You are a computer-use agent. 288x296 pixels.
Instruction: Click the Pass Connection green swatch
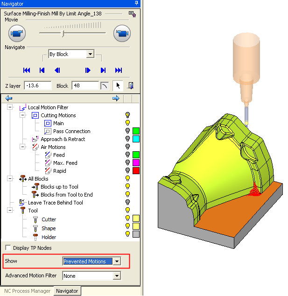(x=136, y=131)
